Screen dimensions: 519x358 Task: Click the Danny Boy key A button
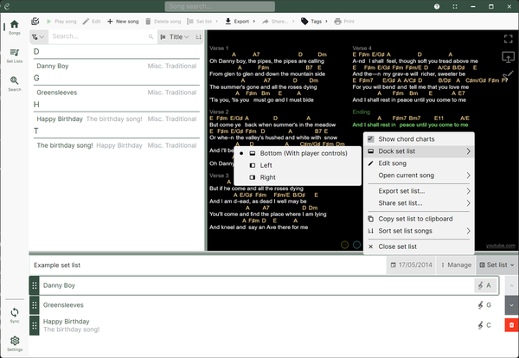click(485, 285)
